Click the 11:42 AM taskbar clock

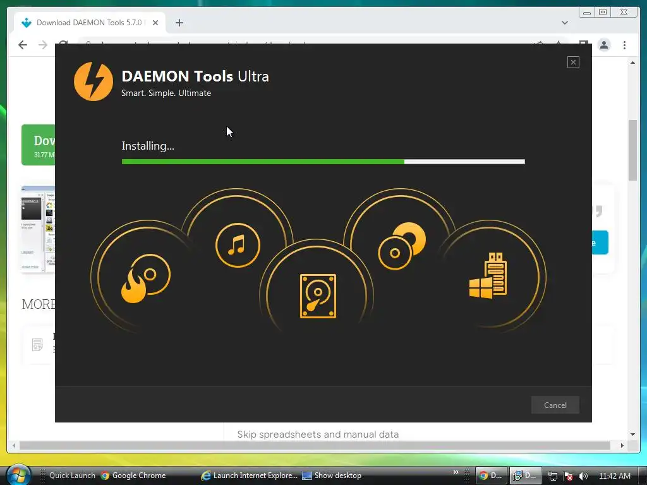coord(614,476)
